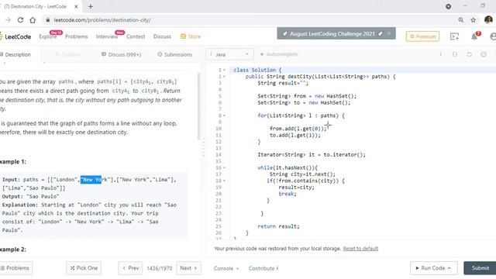Switch to Description tab
The height and width of the screenshot is (279, 496).
pos(15,54)
